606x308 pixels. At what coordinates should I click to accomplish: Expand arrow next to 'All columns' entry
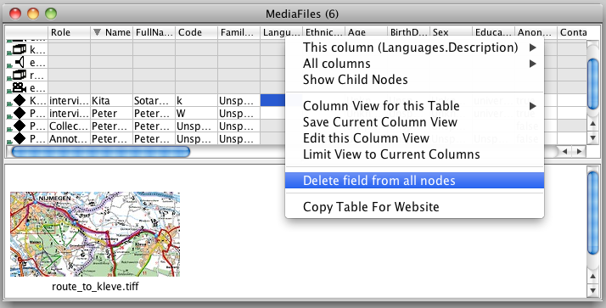(533, 64)
